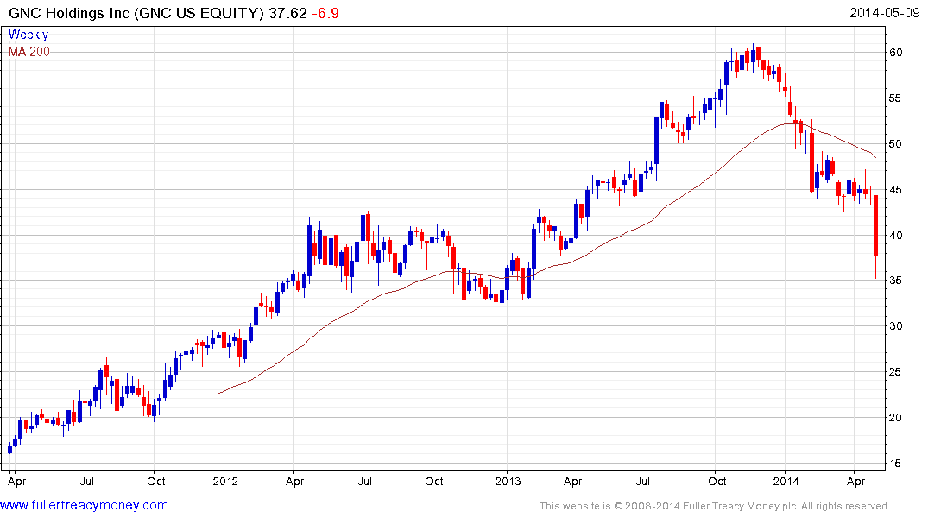Viewport: 928px width, 518px height.
Task: Click the 25 price axis label
Action: click(895, 372)
